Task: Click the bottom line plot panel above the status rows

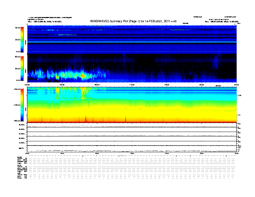Action: click(x=132, y=149)
